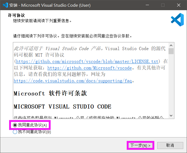This screenshot has width=187, height=153.
Task: Click the 下一步(N) > button
Action: (x=140, y=145)
